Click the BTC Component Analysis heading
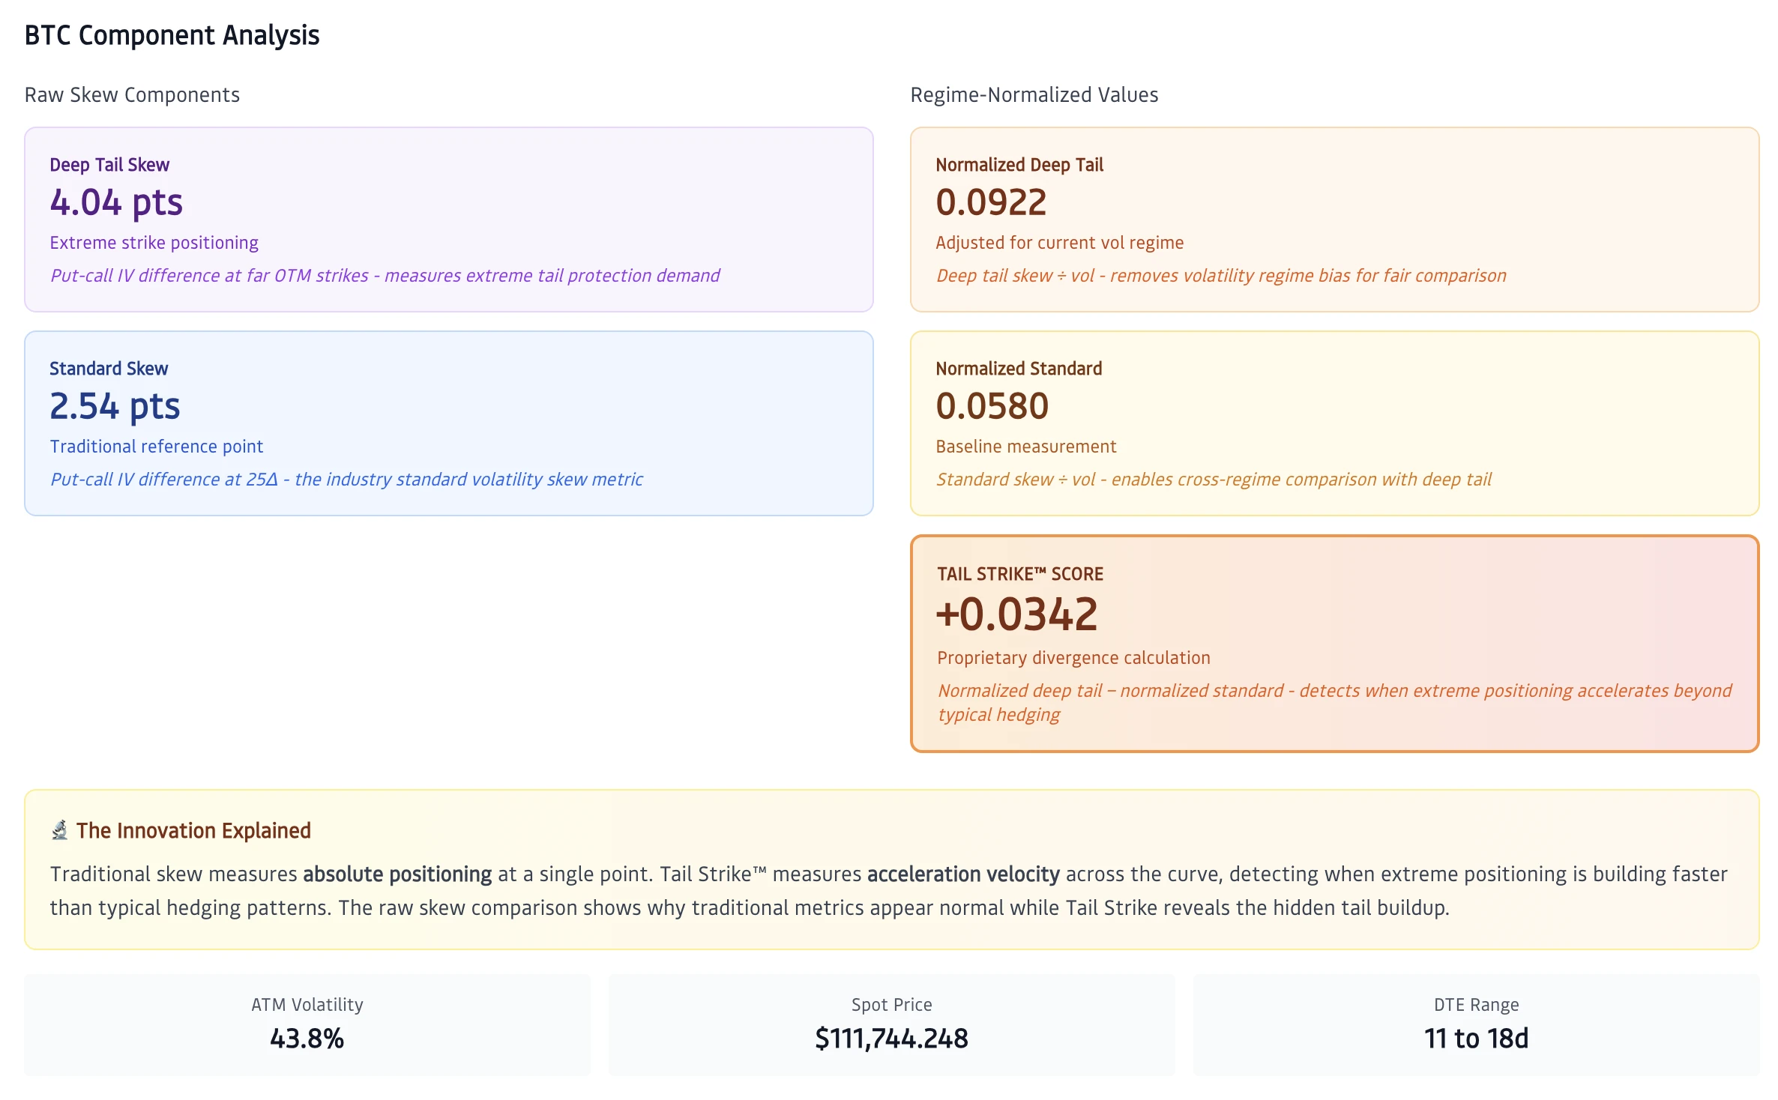1778x1100 pixels. (x=172, y=35)
